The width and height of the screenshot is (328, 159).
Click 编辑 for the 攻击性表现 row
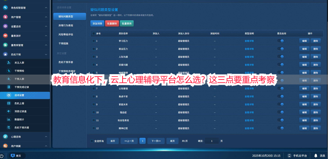click(304, 120)
